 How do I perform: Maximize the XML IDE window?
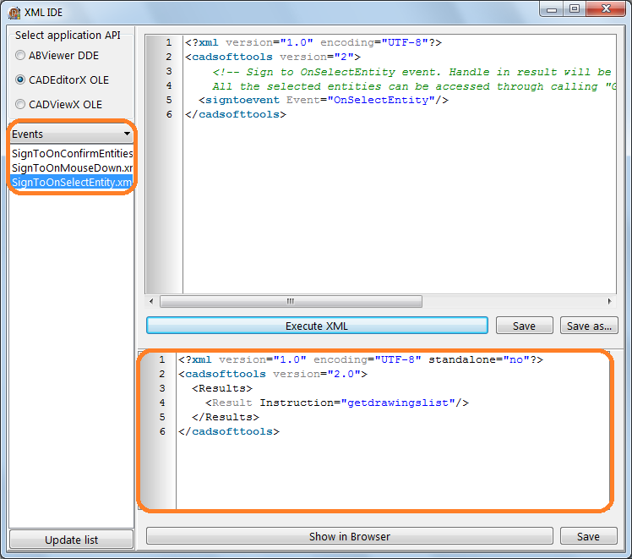(575, 9)
